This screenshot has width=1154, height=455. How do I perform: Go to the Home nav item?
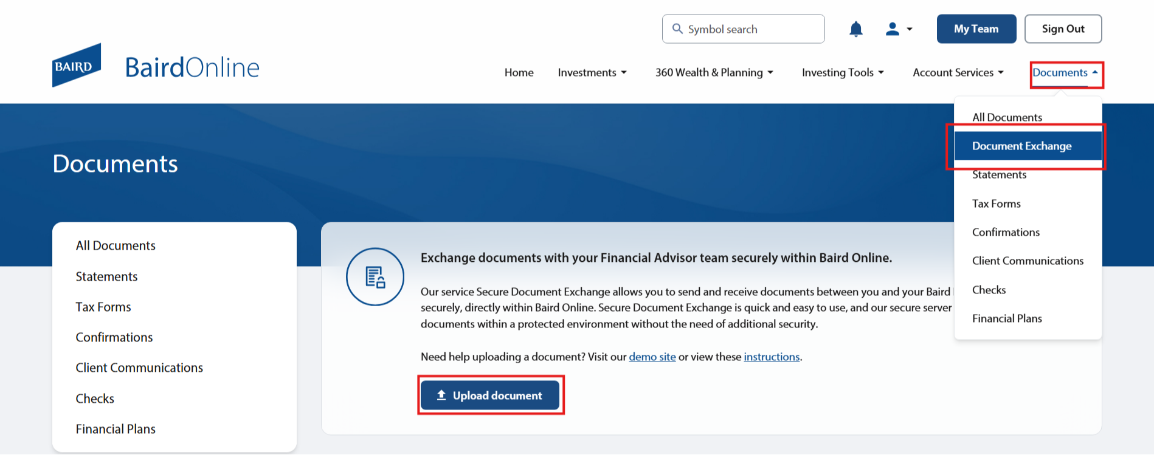click(519, 72)
